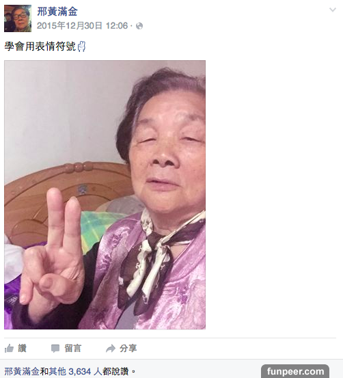The height and width of the screenshot is (378, 343).
Task: Show the 其他 3,634 人 likers list
Action: [x=75, y=371]
